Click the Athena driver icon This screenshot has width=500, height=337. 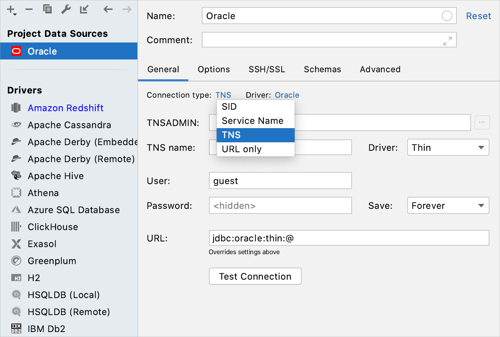point(16,193)
